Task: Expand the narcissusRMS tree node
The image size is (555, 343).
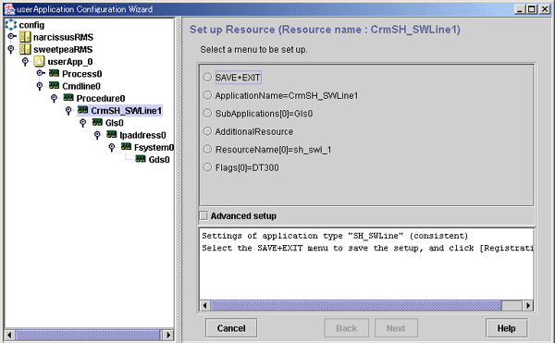Action: tap(11, 36)
